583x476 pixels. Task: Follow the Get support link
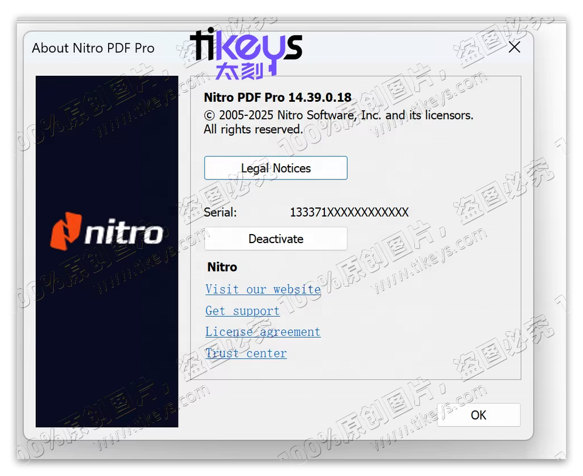(x=242, y=311)
